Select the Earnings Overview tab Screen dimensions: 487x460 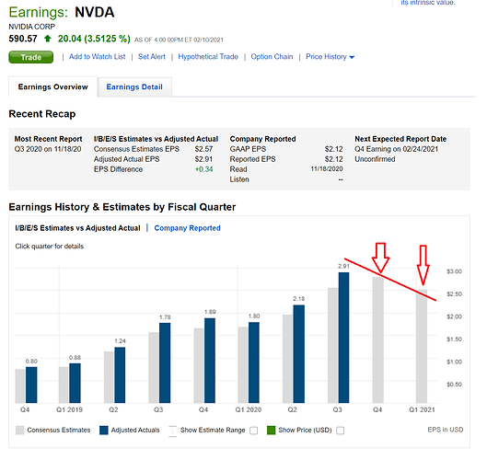click(x=53, y=86)
